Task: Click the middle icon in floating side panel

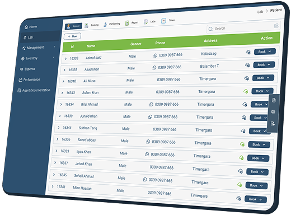Action: (x=273, y=112)
